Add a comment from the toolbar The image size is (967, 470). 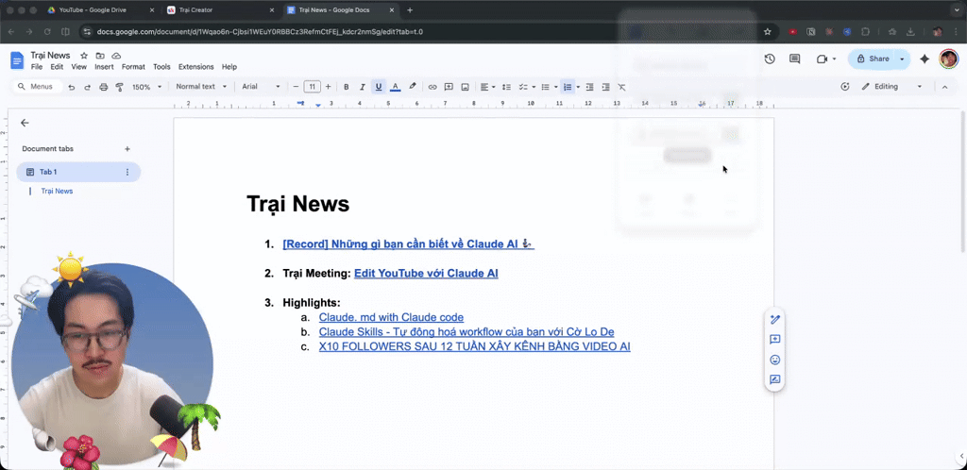click(x=449, y=87)
